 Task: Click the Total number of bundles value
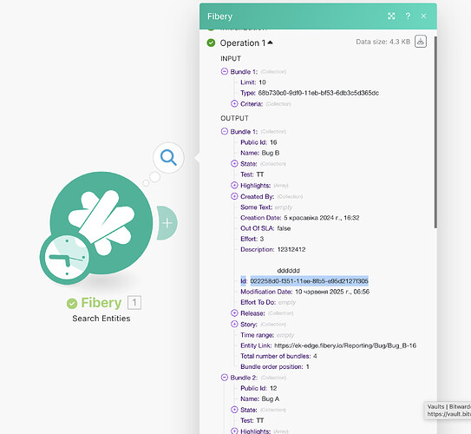coord(315,356)
